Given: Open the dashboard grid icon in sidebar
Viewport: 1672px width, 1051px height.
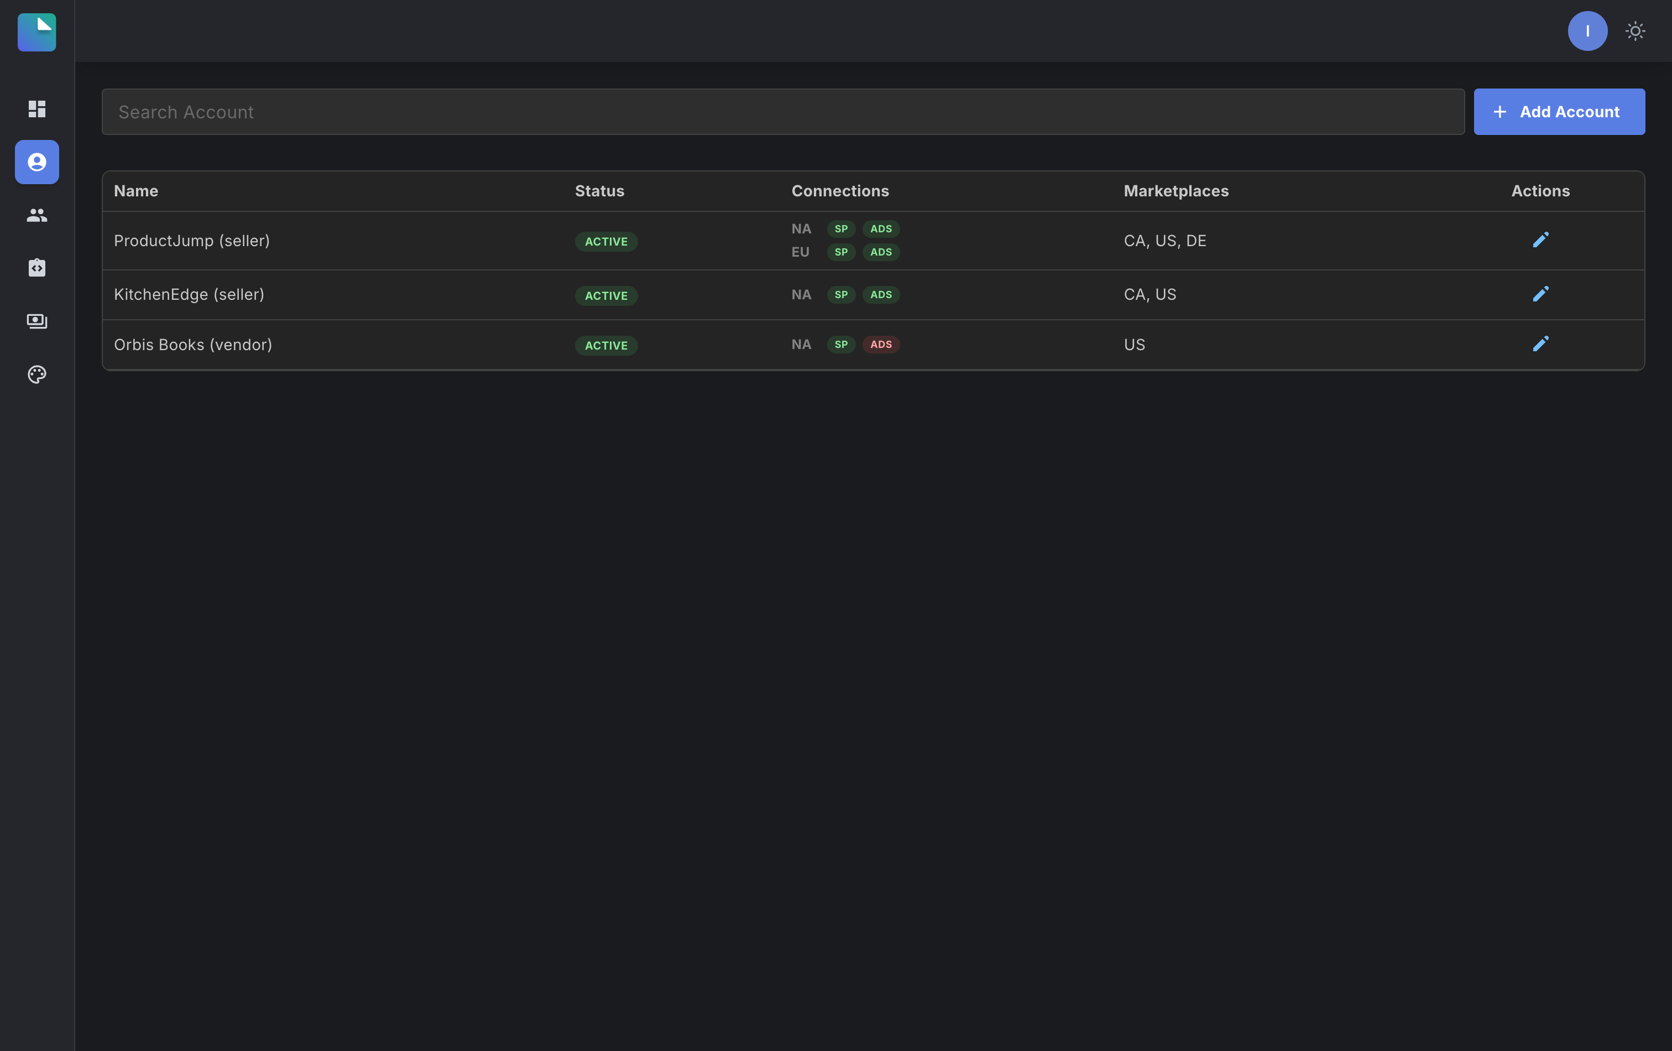Looking at the screenshot, I should coord(37,109).
